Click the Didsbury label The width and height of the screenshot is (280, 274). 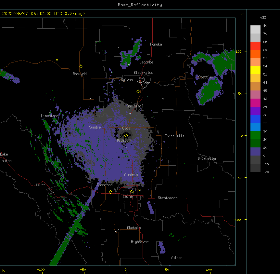pyautogui.click(x=125, y=140)
